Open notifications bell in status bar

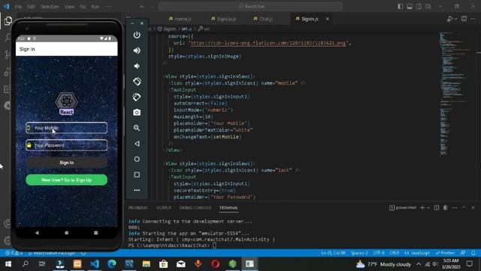473,253
